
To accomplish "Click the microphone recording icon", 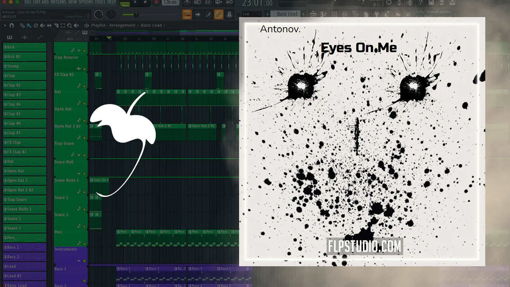I will pyautogui.click(x=410, y=3).
